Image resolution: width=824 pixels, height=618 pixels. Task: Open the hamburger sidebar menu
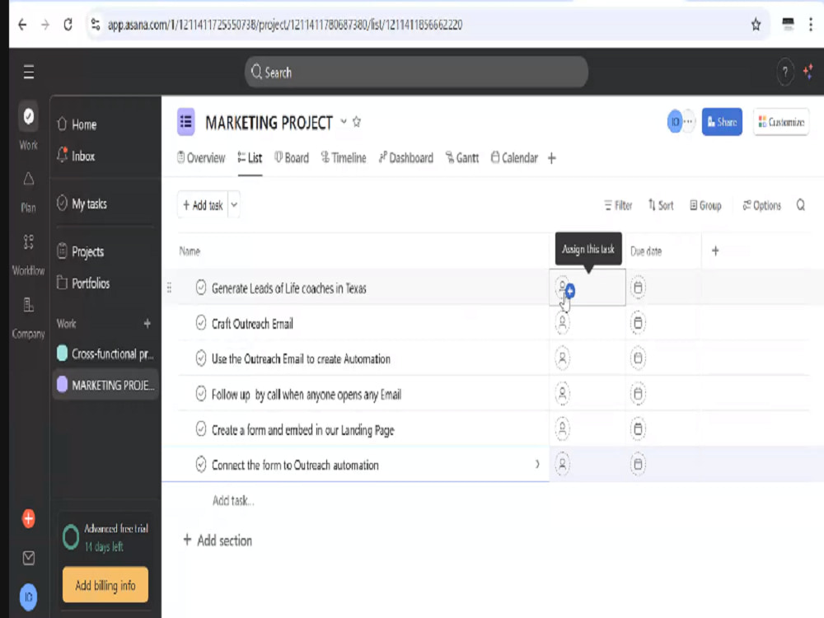click(29, 72)
